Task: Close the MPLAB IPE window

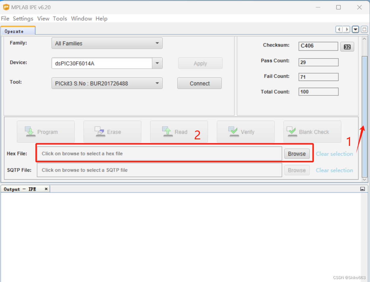Action: (x=359, y=7)
